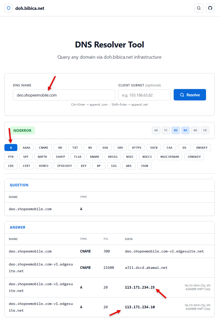Toggle the AD flag badge

[195, 130]
